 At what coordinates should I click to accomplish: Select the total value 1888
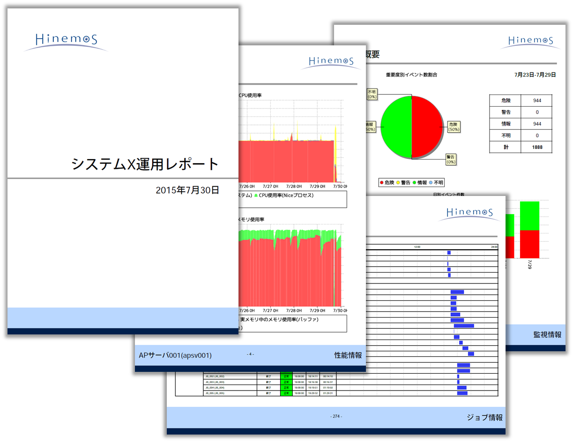[x=537, y=147]
